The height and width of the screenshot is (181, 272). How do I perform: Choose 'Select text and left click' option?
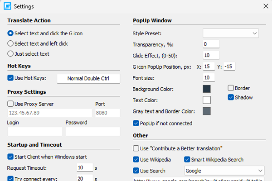pyautogui.click(x=11, y=43)
